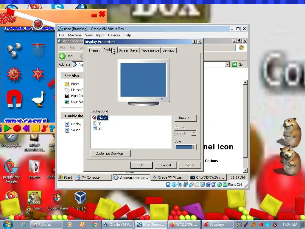Click the blue desktop Color swatch
The width and height of the screenshot is (305, 229).
pyautogui.click(x=184, y=147)
